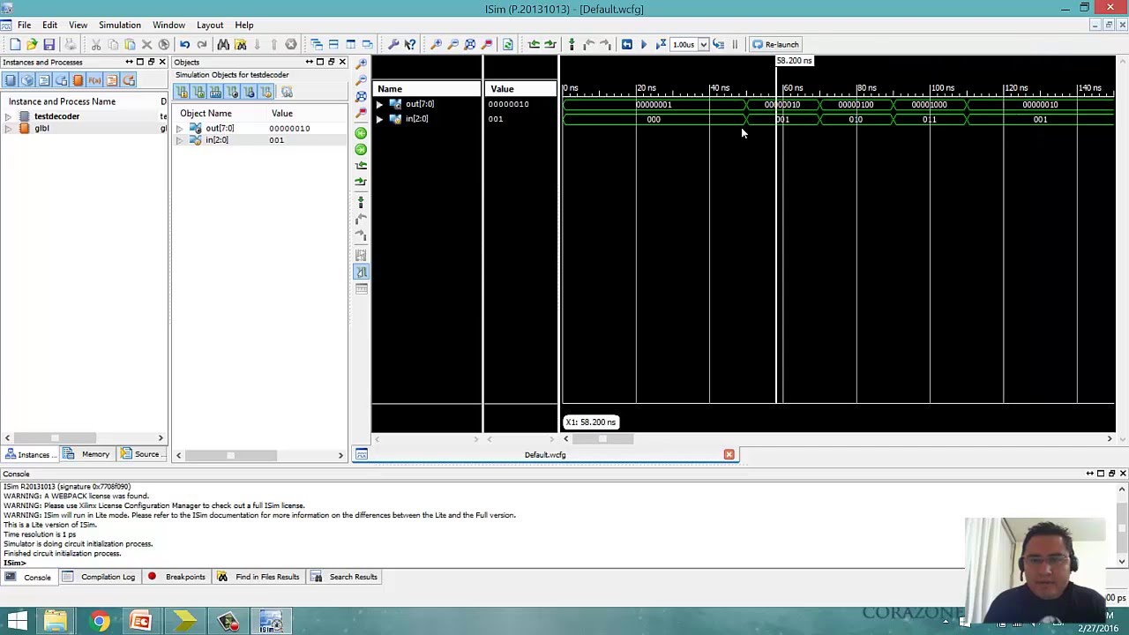The image size is (1129, 635).
Task: Switch to the Search Results tab
Action: (345, 577)
